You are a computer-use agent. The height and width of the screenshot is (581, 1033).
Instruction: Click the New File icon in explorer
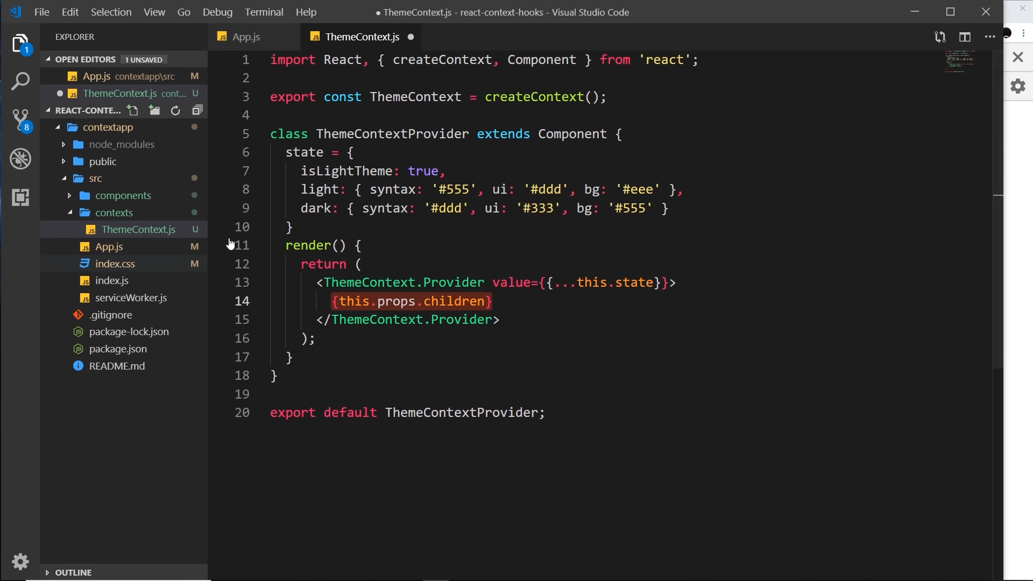click(x=132, y=110)
